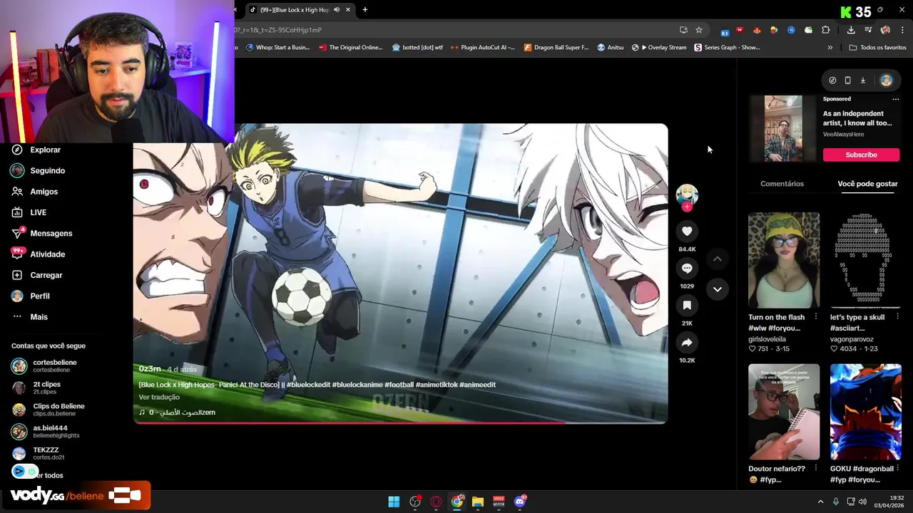Open Chrome downloads icon

click(x=851, y=30)
